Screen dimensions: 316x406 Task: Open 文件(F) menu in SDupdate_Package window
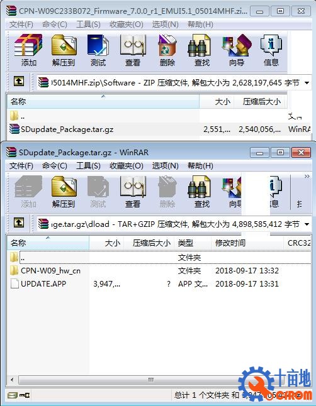[21, 166]
